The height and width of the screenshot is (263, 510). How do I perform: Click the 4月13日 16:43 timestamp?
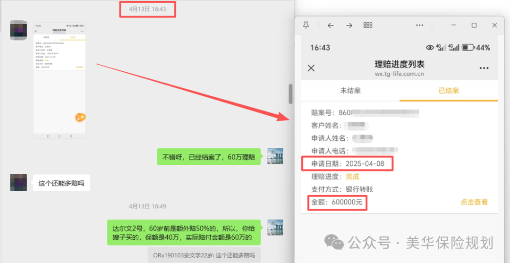pos(147,9)
